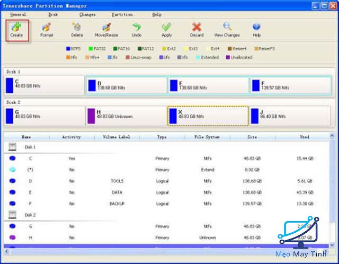
Task: Click the File System column header
Action: pos(207,137)
